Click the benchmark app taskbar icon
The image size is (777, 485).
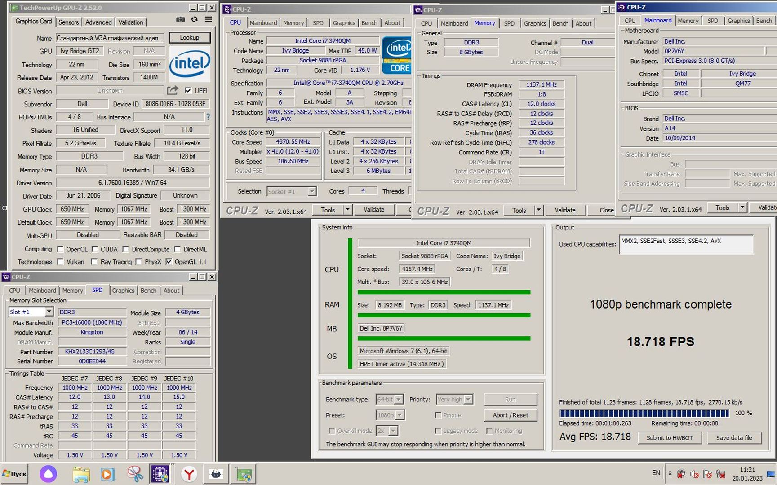tap(216, 474)
